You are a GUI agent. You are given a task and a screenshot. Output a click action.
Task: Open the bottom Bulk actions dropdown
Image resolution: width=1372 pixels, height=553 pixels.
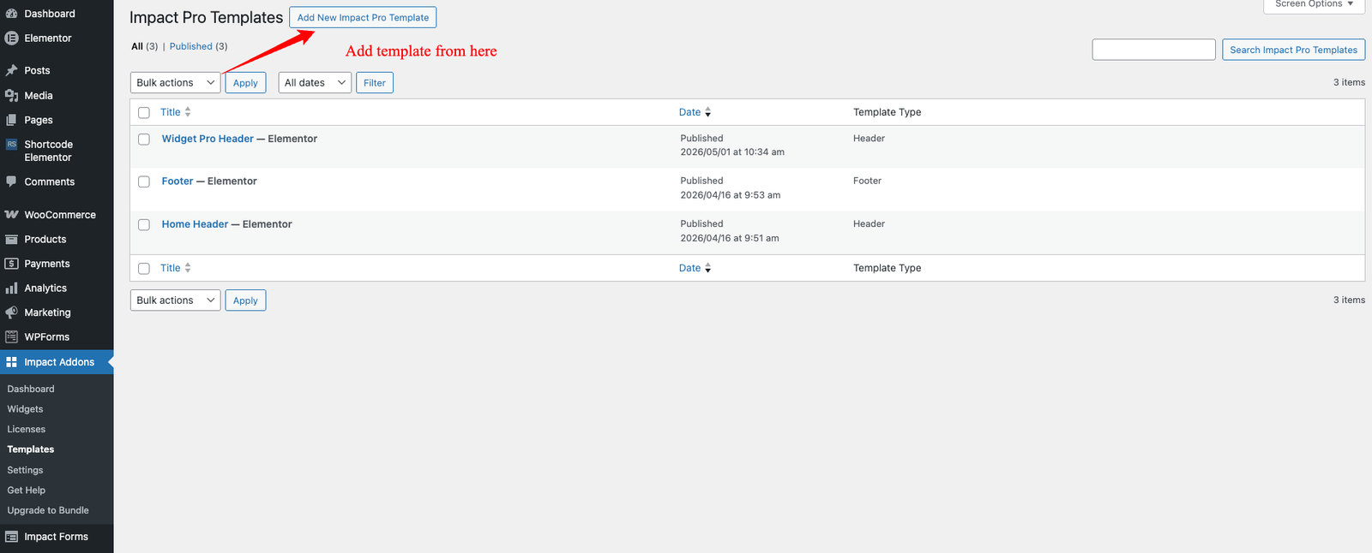pos(175,300)
